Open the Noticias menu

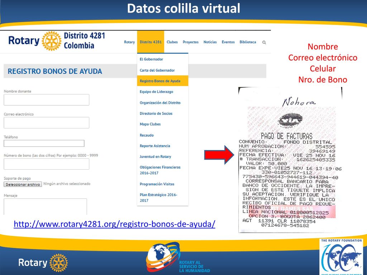(x=210, y=42)
